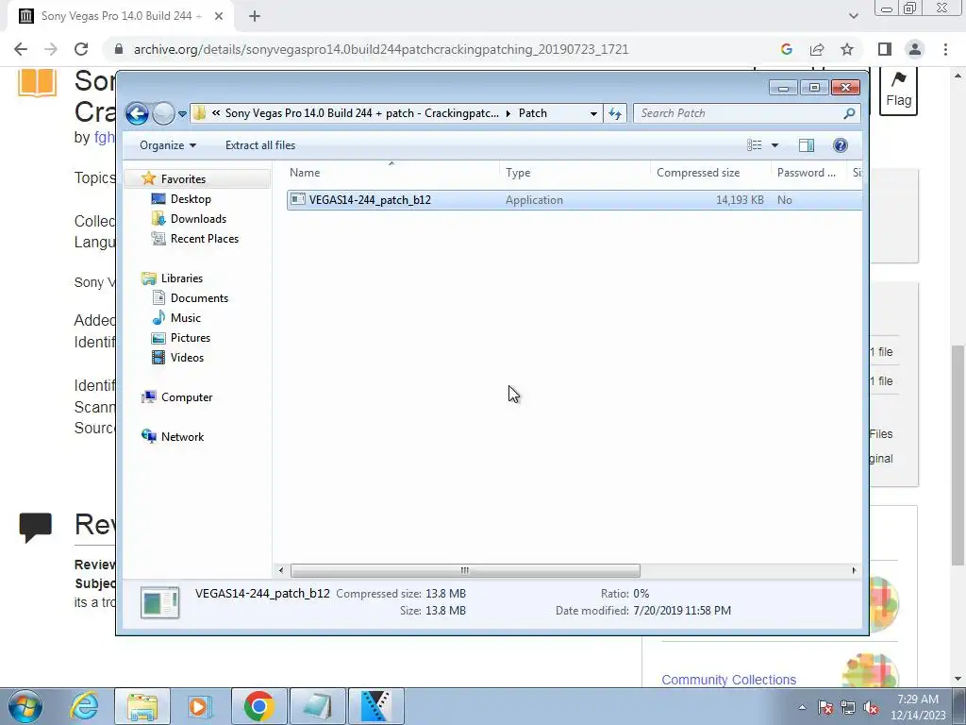The image size is (966, 725).
Task: Switch to Chrome in the taskbar
Action: [x=258, y=706]
